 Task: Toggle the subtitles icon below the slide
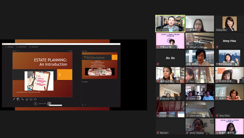(31, 99)
